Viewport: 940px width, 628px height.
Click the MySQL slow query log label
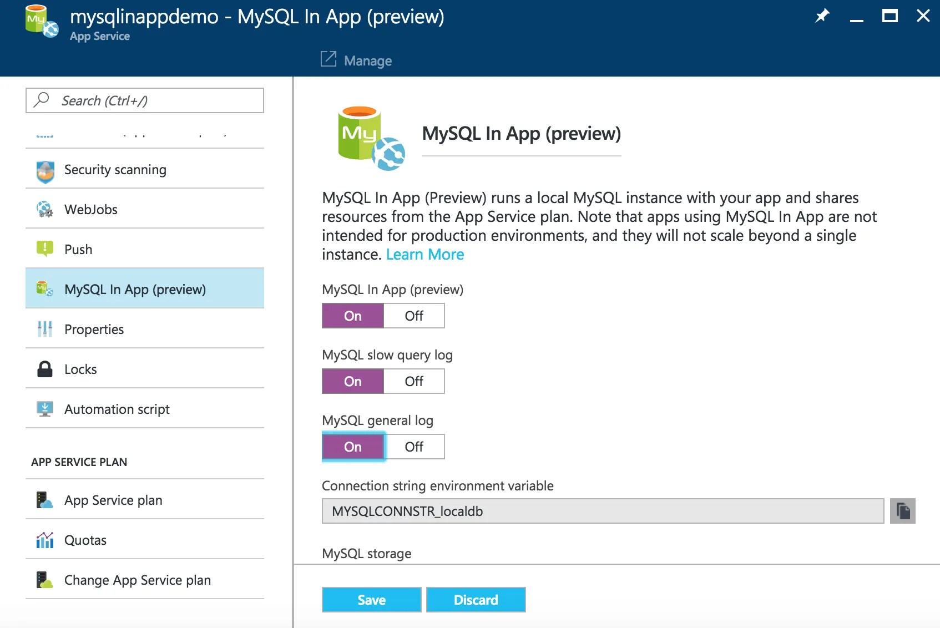(x=387, y=355)
